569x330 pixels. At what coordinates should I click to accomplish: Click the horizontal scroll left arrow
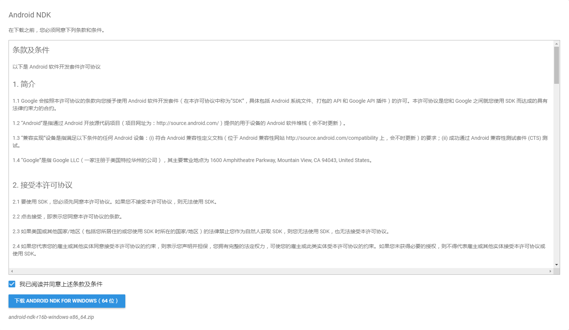(x=12, y=271)
